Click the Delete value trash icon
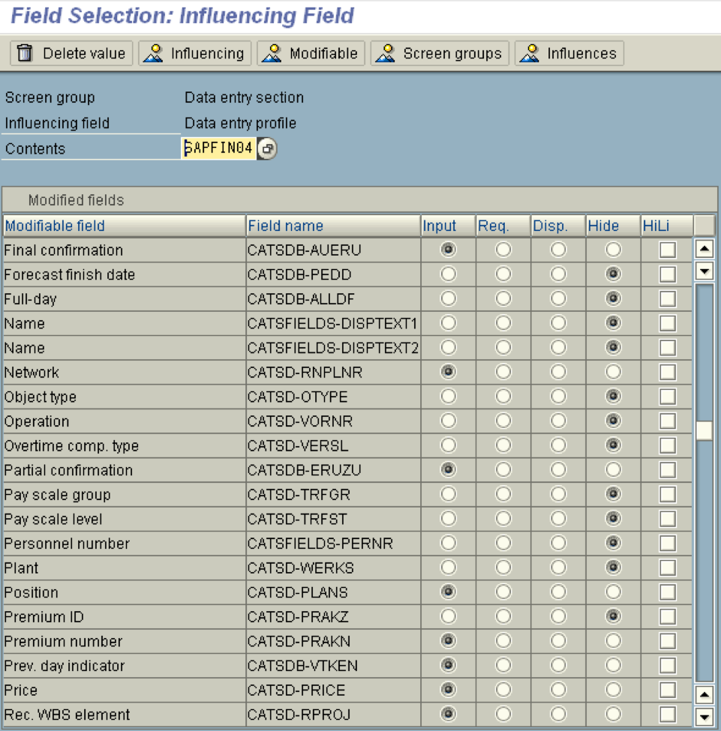 25,53
